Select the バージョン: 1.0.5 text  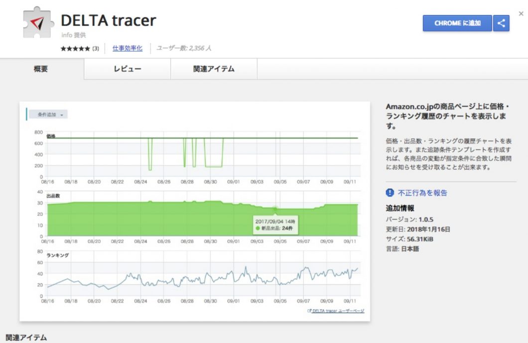[x=409, y=220]
